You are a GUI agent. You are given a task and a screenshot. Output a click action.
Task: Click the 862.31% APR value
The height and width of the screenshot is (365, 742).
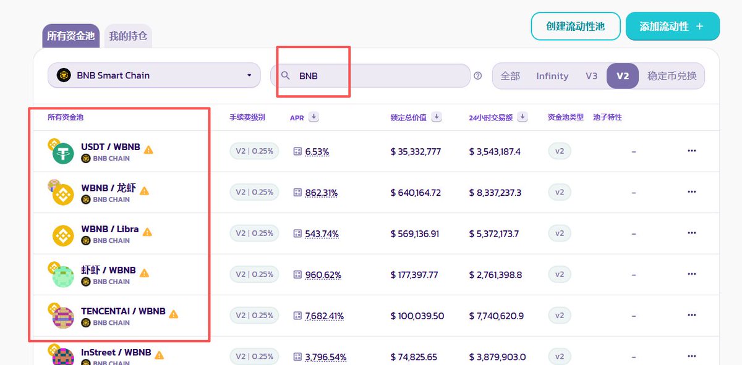click(x=322, y=193)
